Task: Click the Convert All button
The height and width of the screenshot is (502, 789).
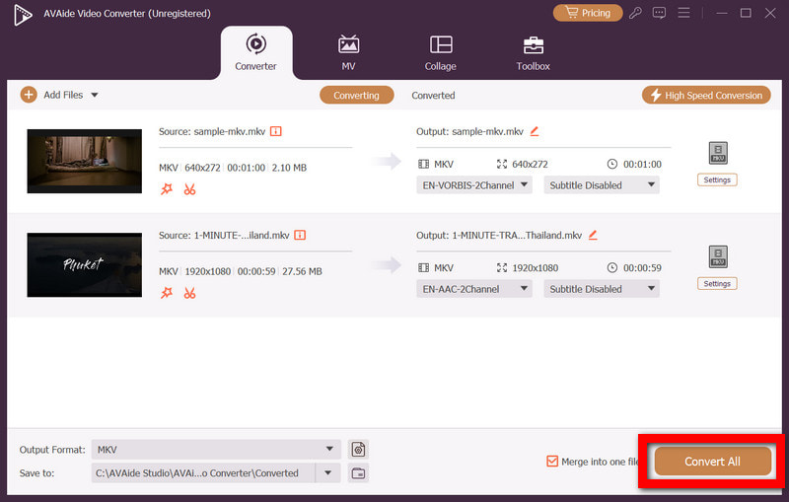Action: coord(712,462)
